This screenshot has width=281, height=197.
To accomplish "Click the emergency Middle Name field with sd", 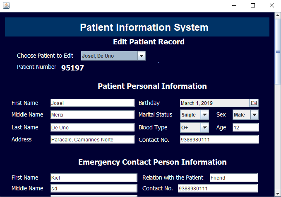I will [94, 188].
